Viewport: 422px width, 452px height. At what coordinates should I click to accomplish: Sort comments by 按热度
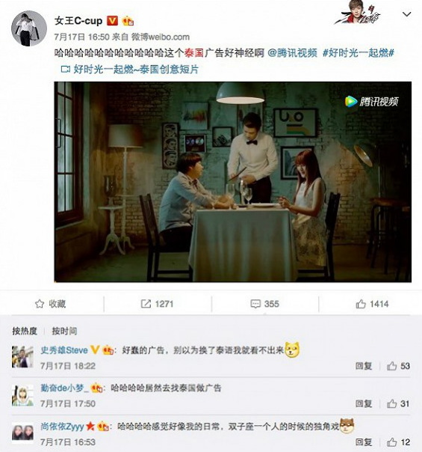point(25,331)
